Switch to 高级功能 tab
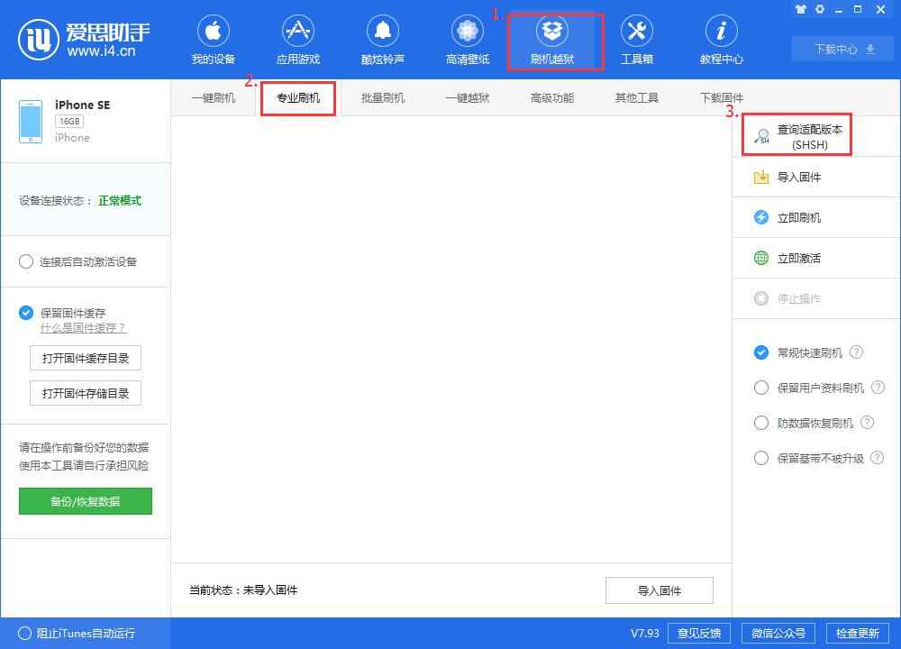901x649 pixels. (552, 97)
